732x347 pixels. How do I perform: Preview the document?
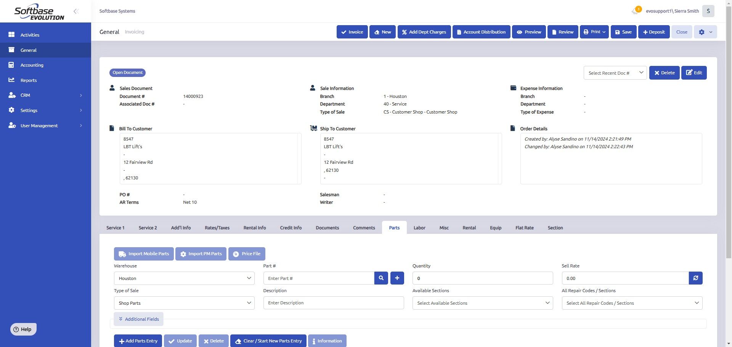529,32
